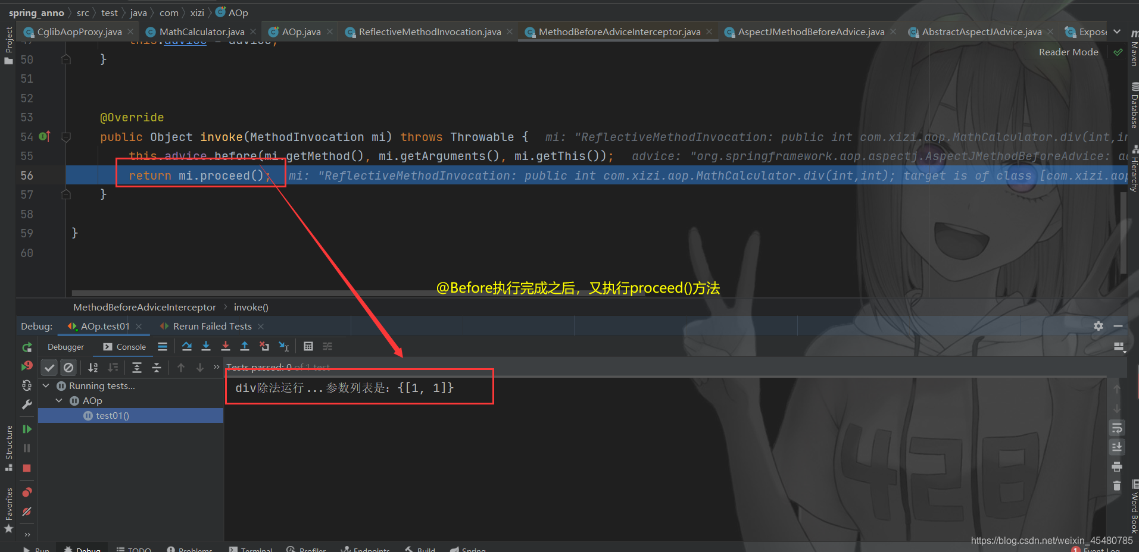Click the Step Out icon

pos(245,346)
